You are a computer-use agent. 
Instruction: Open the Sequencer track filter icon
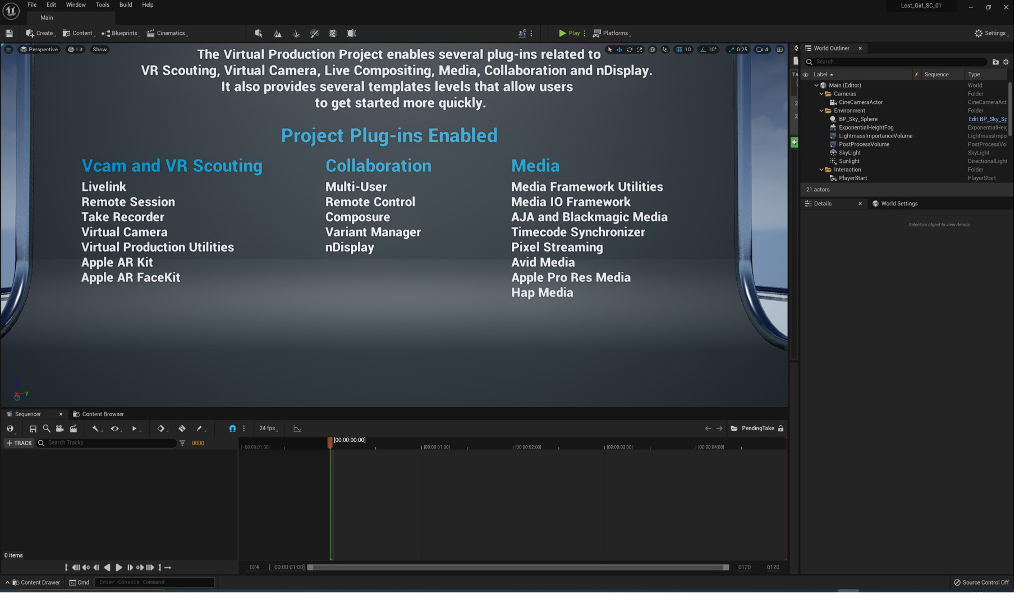click(182, 444)
